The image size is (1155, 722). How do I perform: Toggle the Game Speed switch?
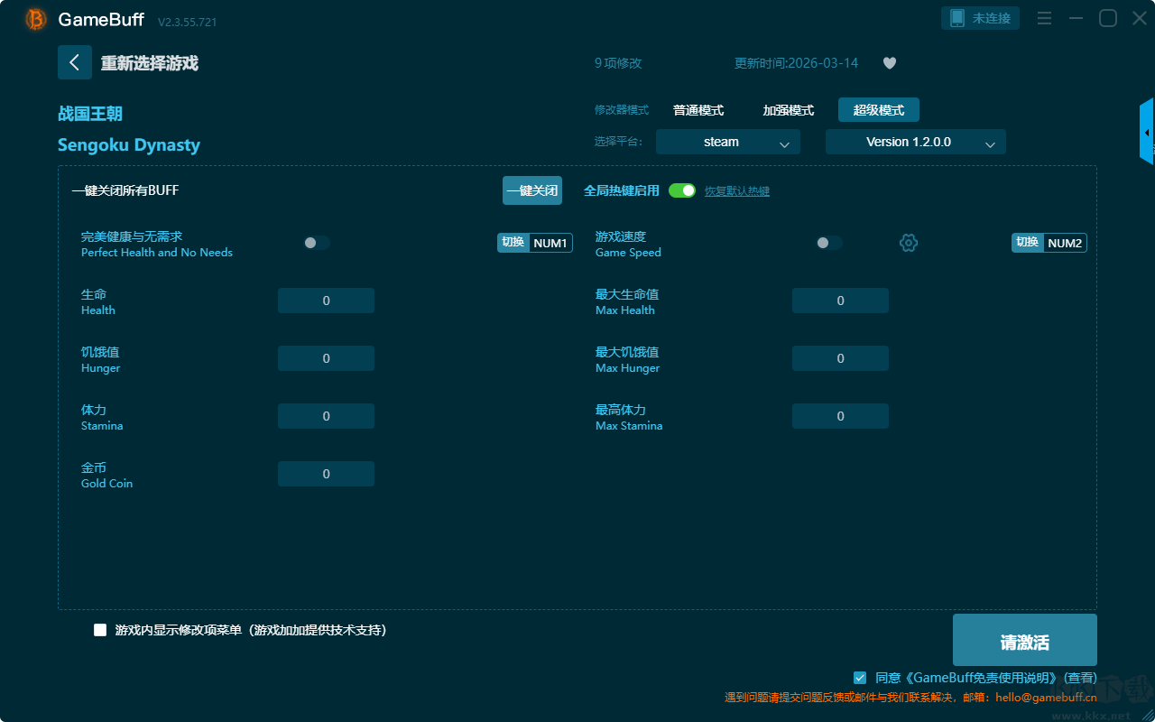pyautogui.click(x=829, y=243)
